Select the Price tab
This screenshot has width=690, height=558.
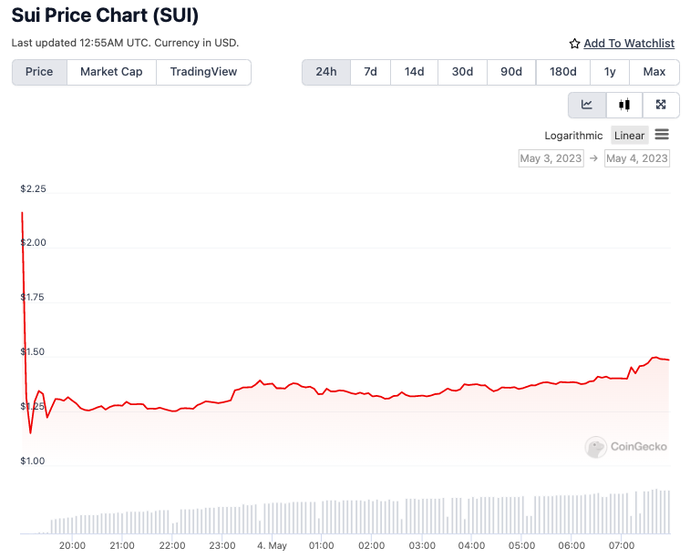click(39, 72)
